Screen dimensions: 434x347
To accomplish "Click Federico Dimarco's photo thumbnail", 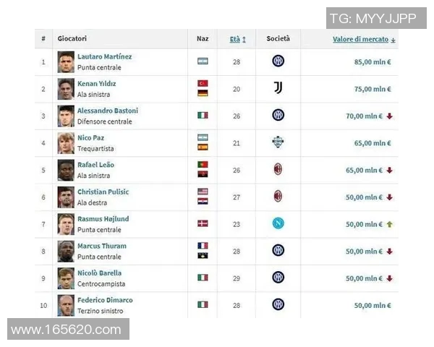I will click(66, 305).
